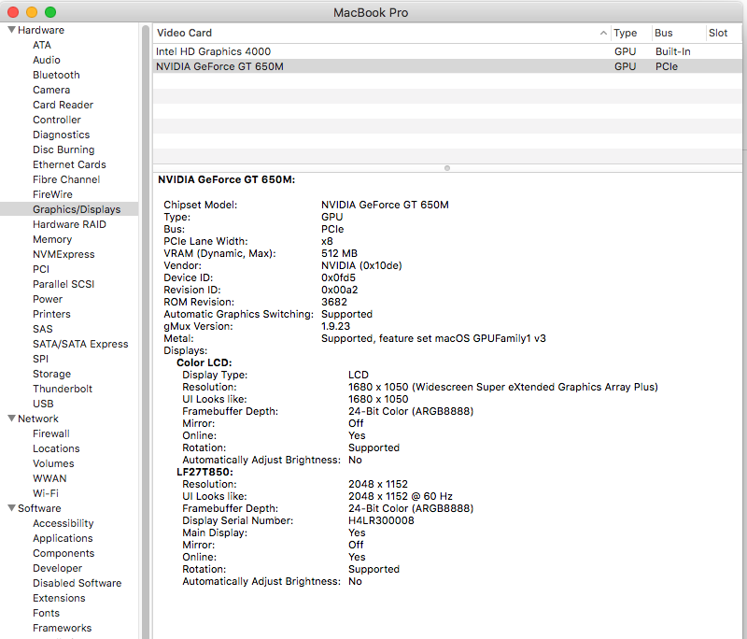This screenshot has width=747, height=639.
Task: Select Disc Burning entry
Action: point(63,149)
